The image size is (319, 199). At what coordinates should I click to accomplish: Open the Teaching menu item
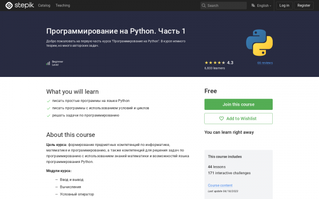[x=63, y=5]
